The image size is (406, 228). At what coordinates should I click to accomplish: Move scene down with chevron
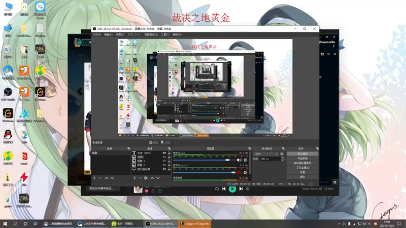click(112, 178)
